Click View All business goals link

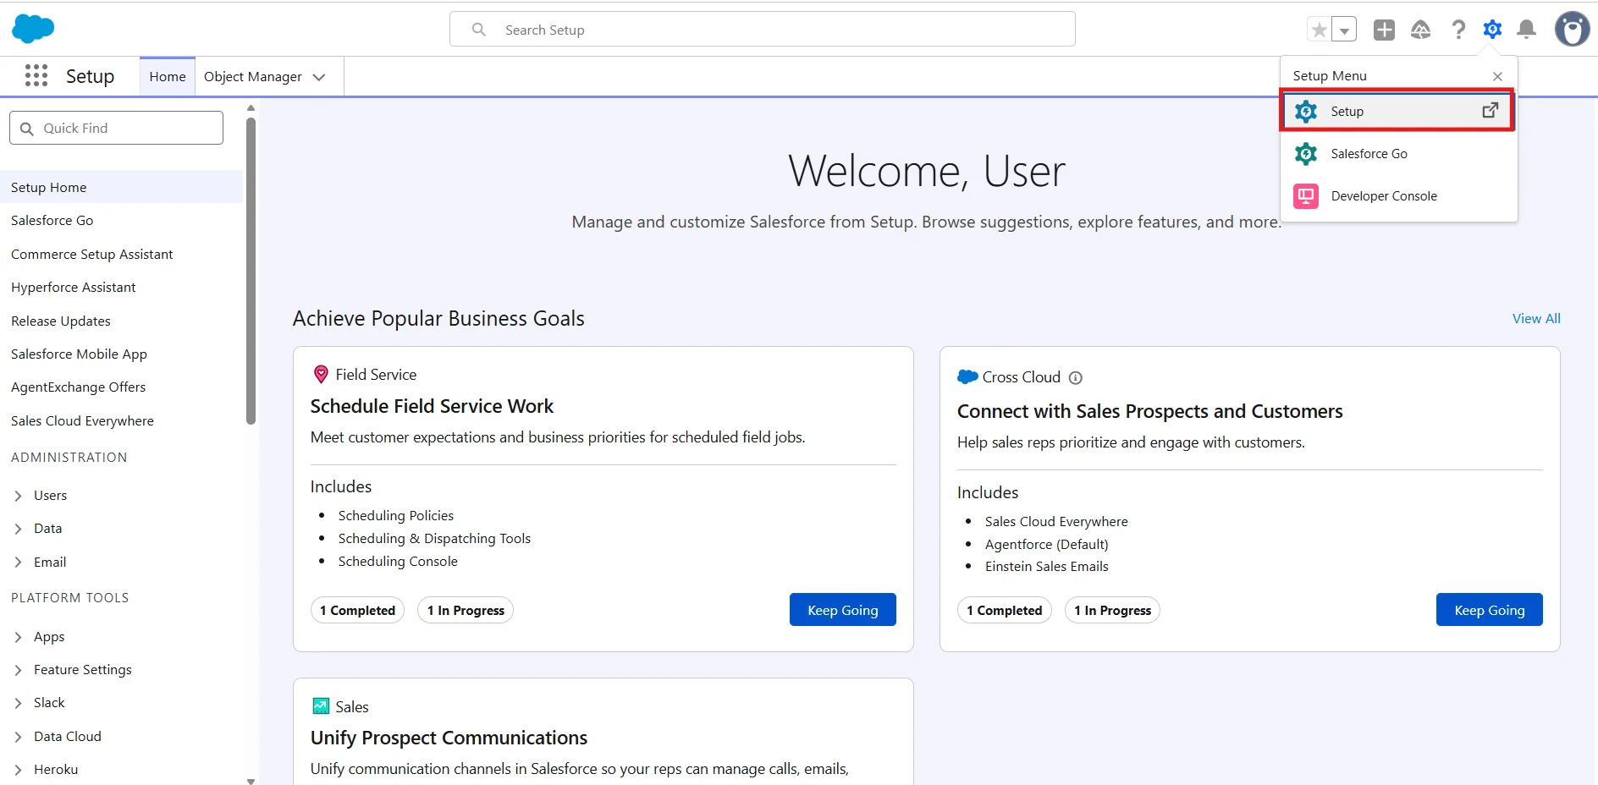(x=1536, y=319)
